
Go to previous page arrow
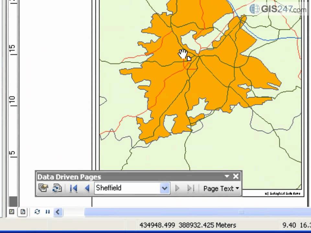click(x=87, y=188)
